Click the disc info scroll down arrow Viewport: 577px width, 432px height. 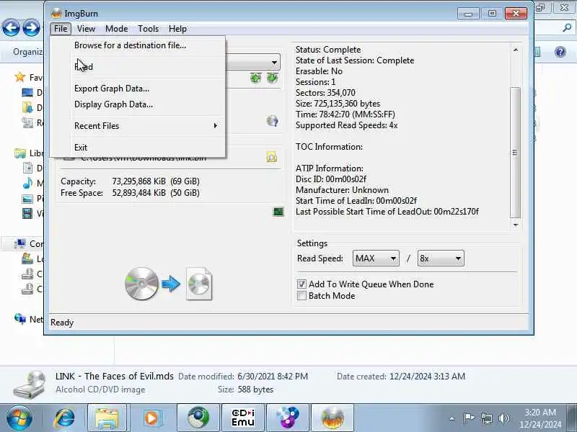(516, 225)
